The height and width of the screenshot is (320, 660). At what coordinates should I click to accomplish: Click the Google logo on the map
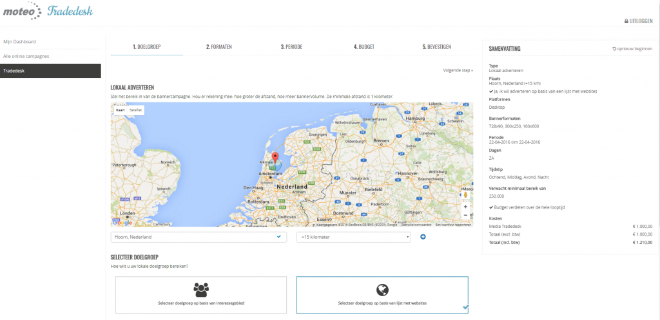point(122,222)
